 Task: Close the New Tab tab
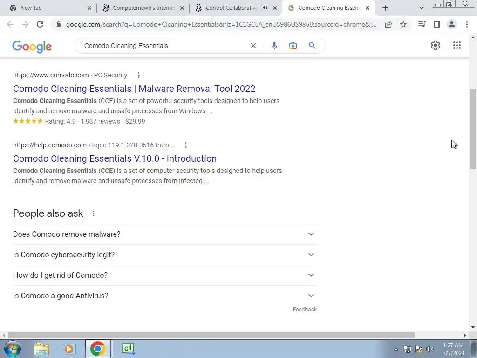coord(89,8)
